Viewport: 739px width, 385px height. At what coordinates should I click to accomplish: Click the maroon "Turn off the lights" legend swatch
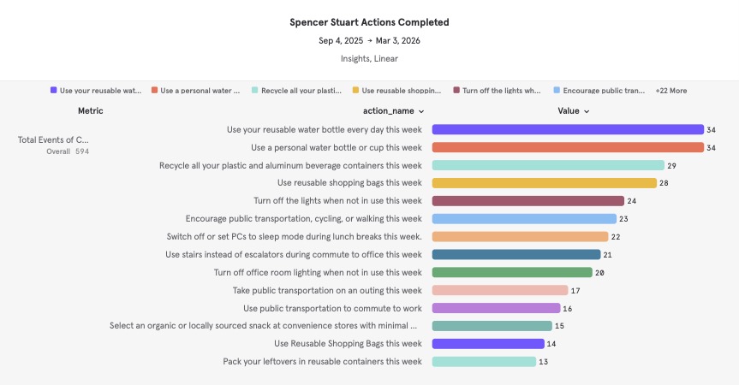pyautogui.click(x=457, y=91)
